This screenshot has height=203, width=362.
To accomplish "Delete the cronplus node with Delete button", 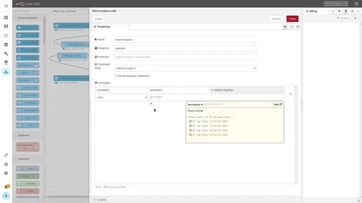I will pos(98,19).
